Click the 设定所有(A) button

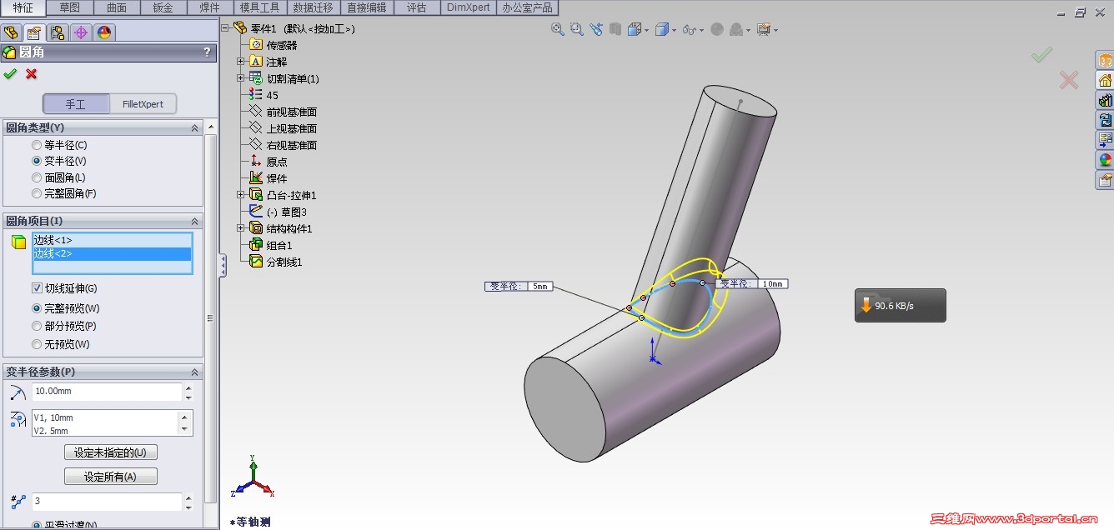pos(111,477)
